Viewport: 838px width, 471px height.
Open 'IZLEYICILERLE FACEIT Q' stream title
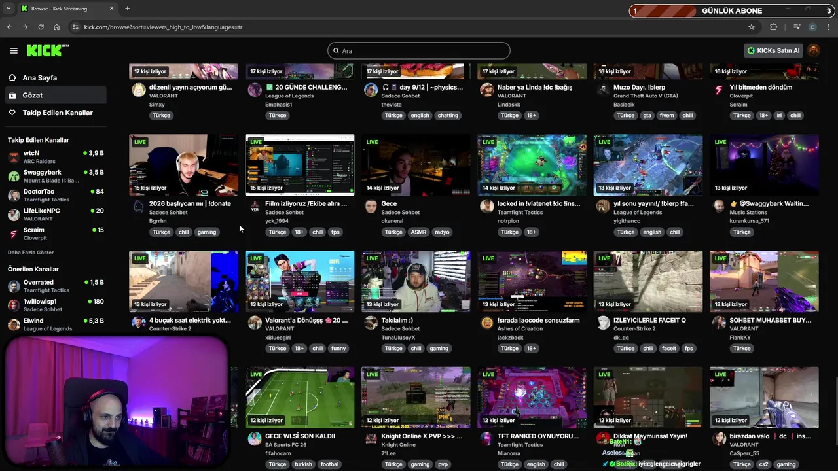coord(649,320)
